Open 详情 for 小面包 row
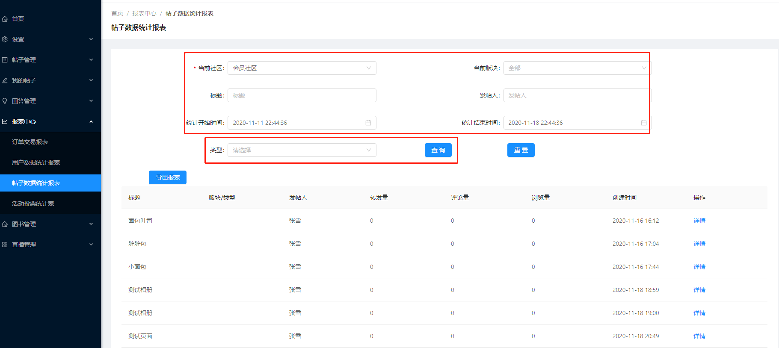 pyautogui.click(x=699, y=267)
